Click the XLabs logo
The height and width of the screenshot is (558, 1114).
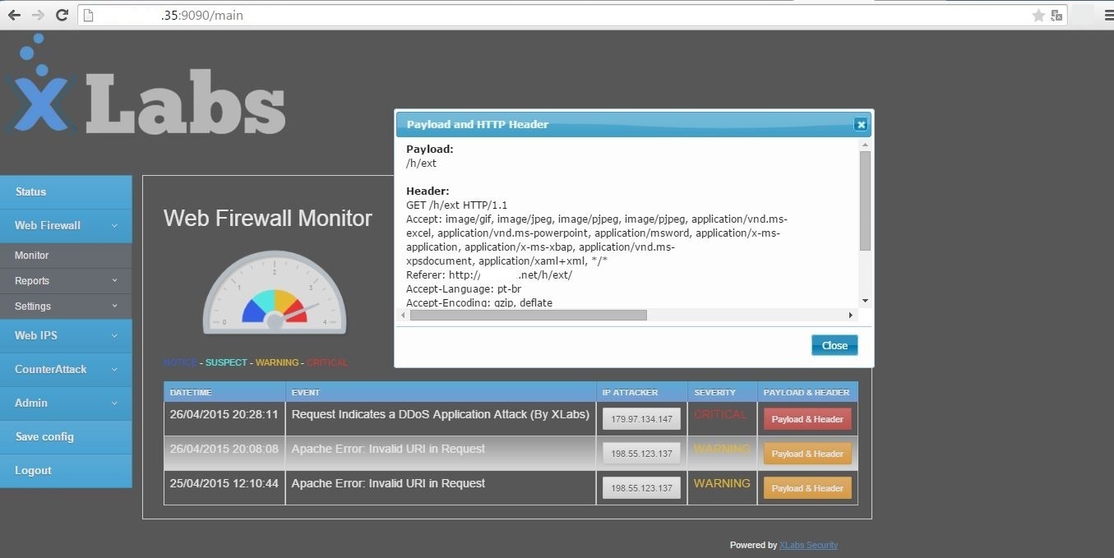coord(144,86)
